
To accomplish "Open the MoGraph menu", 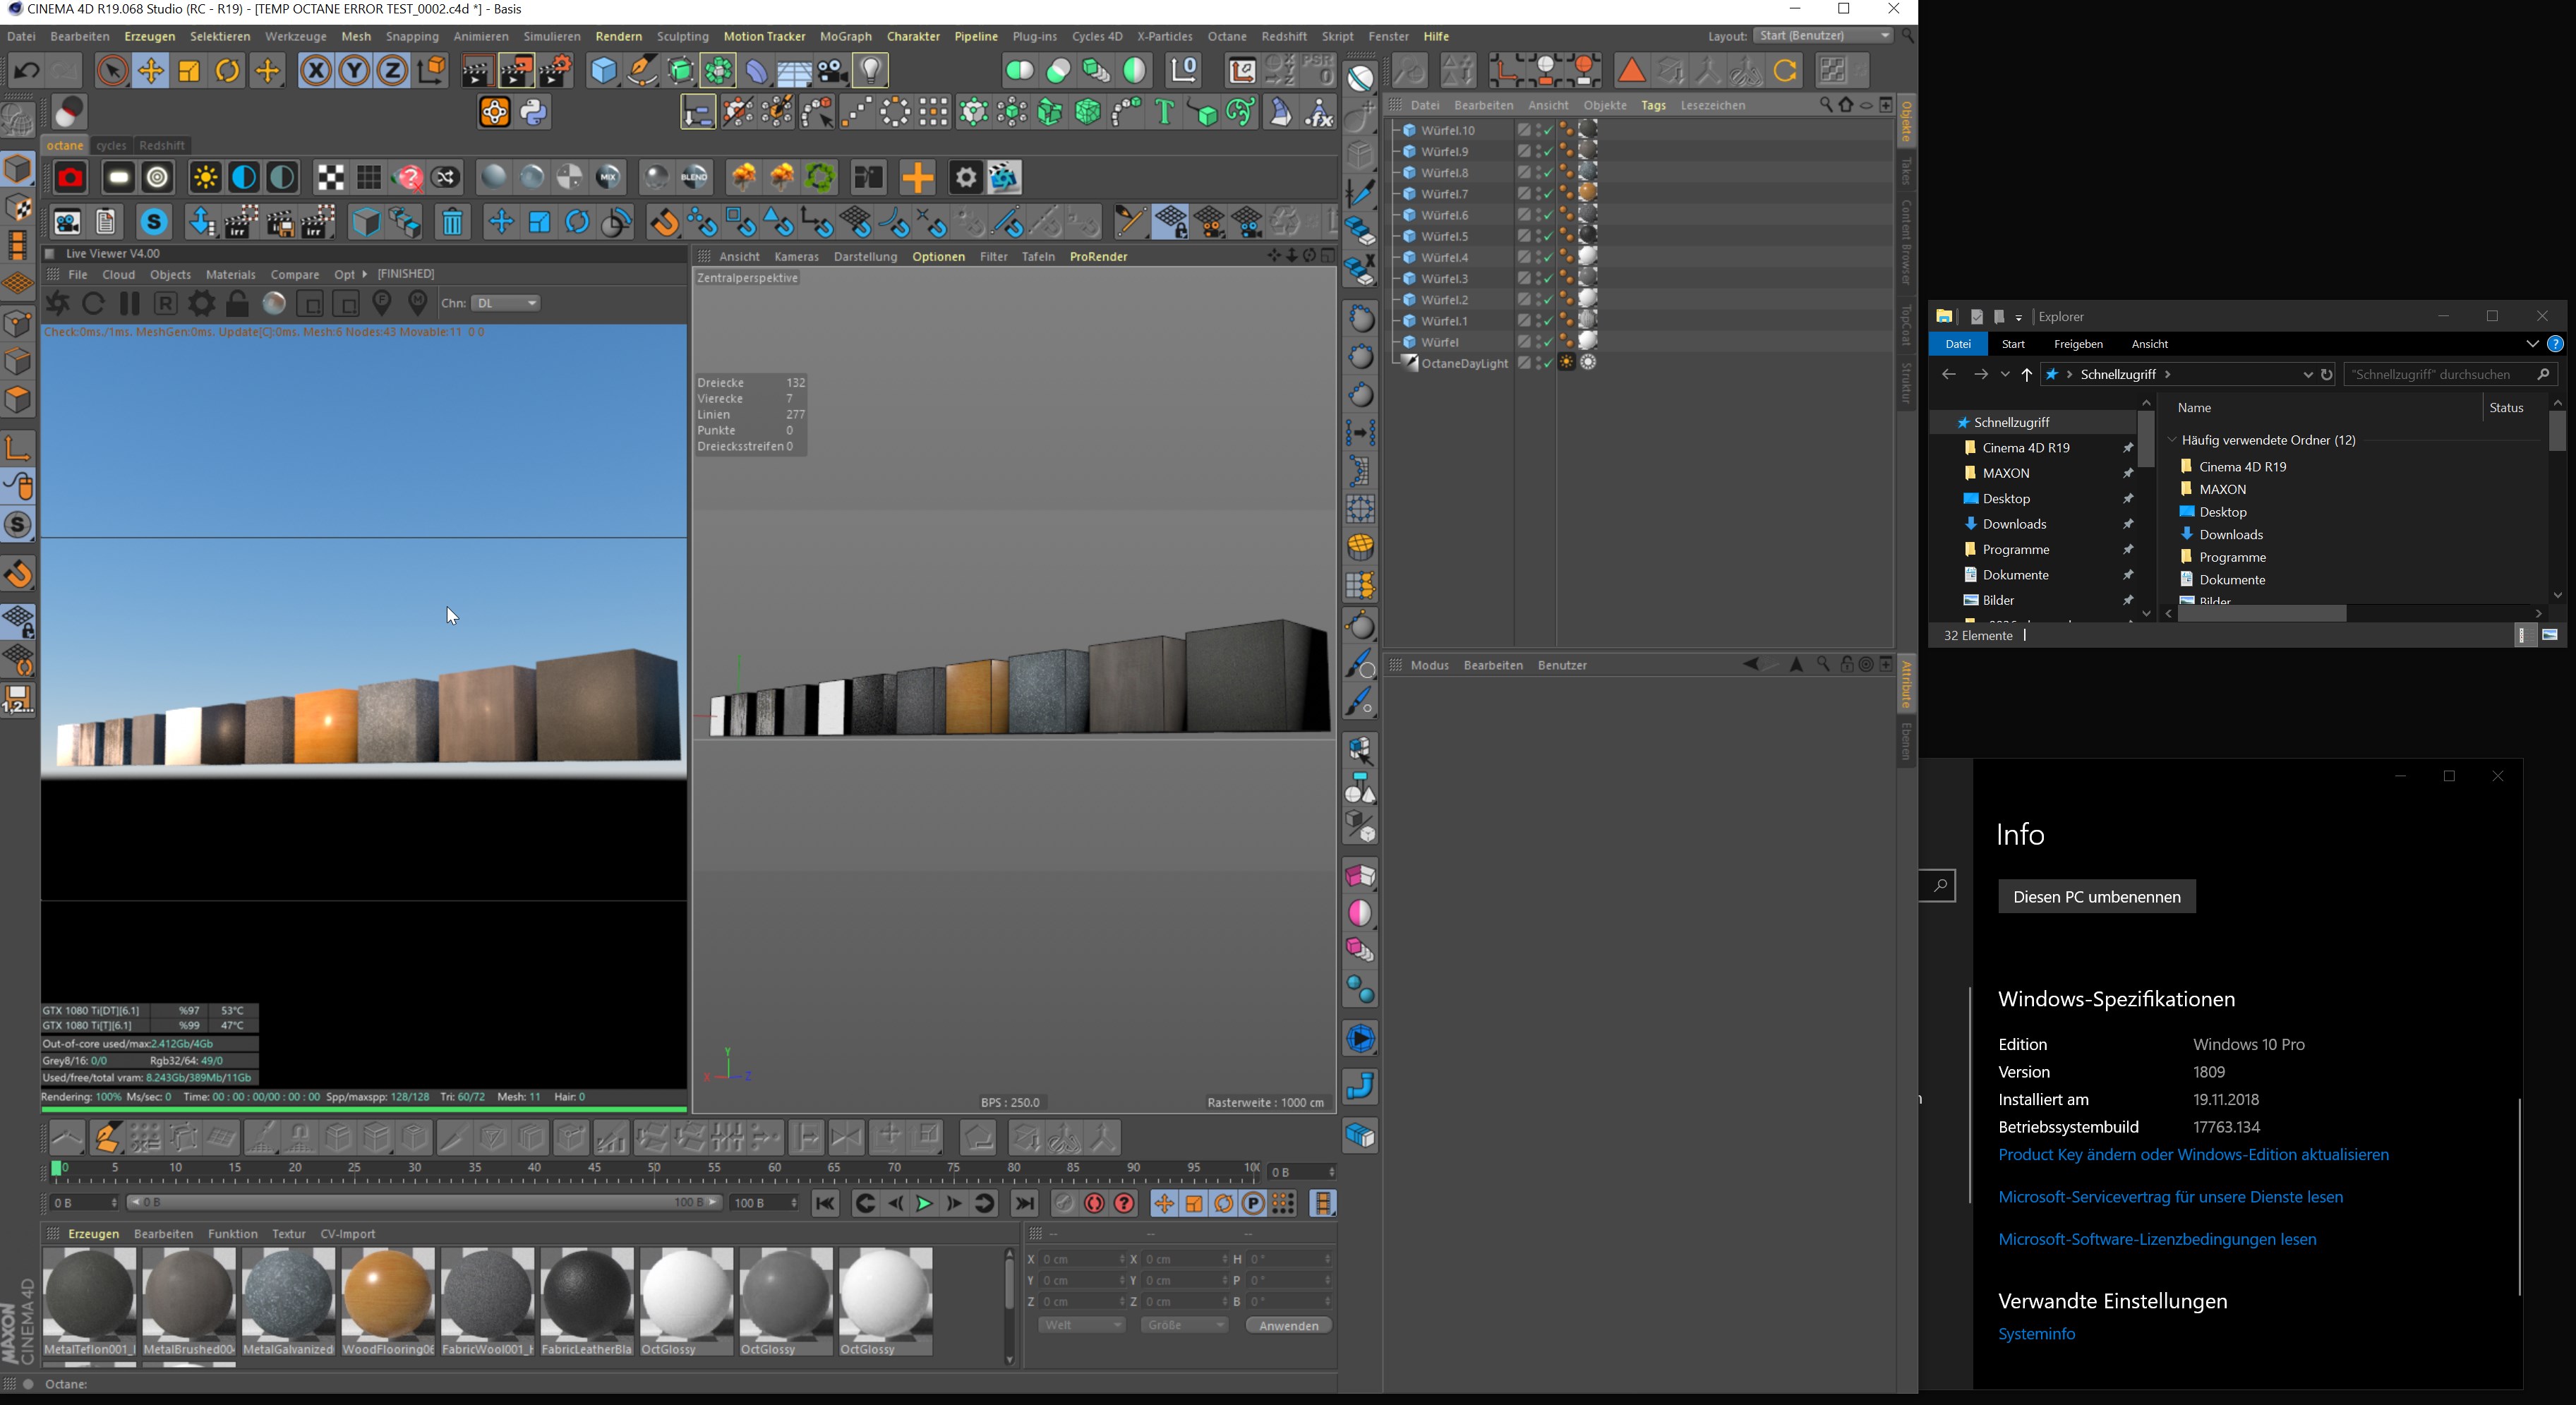I will [x=845, y=36].
